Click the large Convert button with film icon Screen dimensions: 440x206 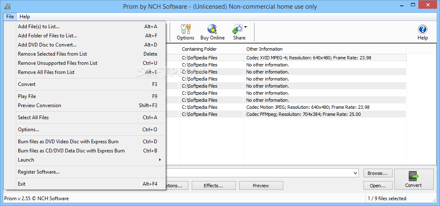click(x=413, y=179)
